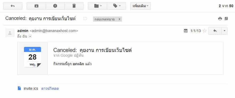Report spam using exclamation icon
The image size is (235, 98).
(x=55, y=6)
